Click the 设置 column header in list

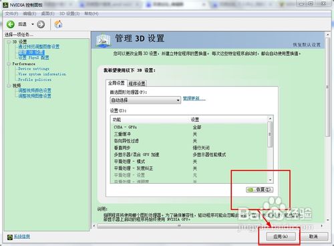coord(195,120)
